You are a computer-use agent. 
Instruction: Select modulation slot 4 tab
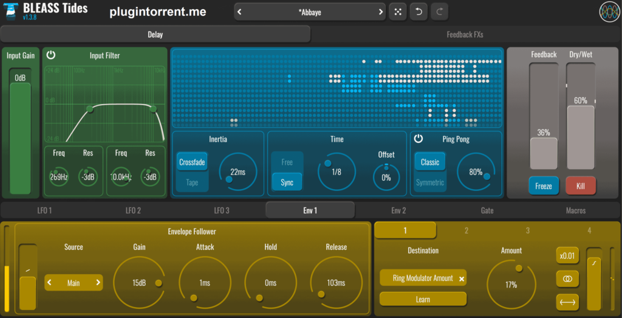pos(589,230)
